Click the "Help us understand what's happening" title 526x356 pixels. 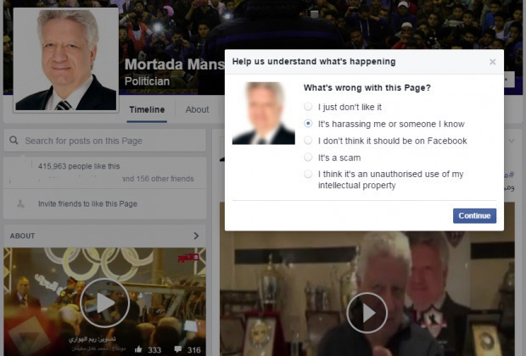(314, 62)
